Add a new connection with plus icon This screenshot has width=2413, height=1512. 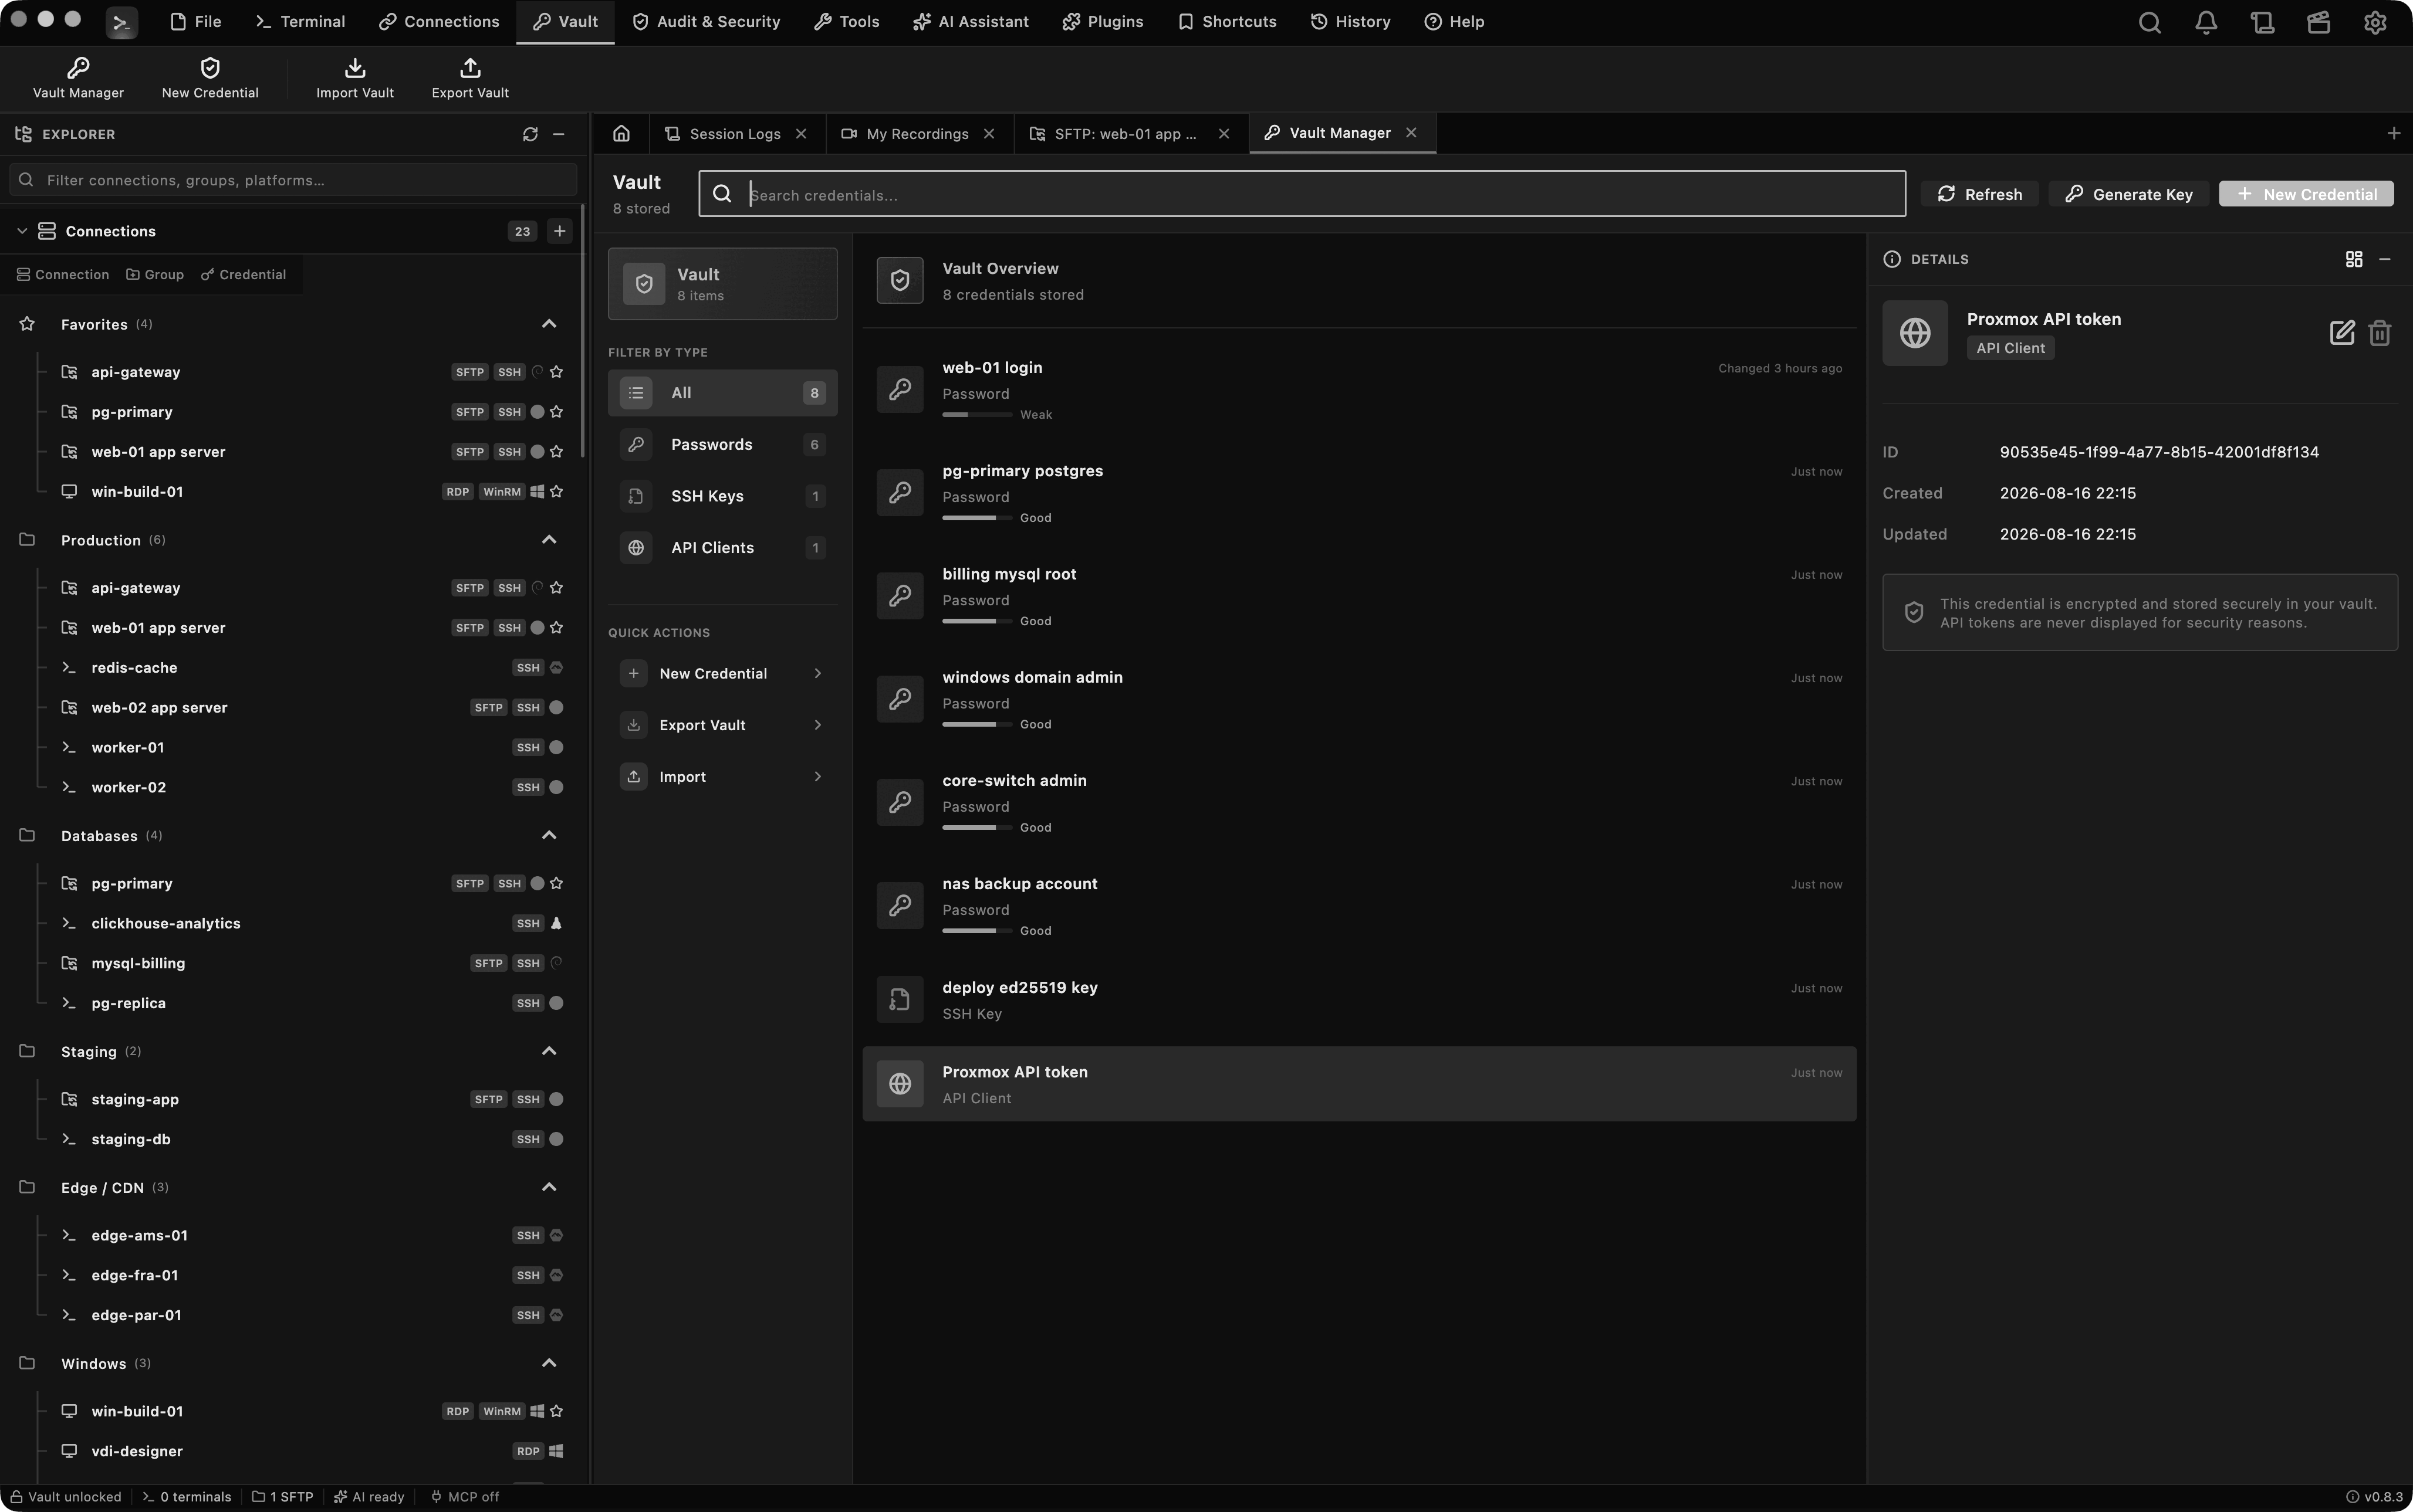click(x=560, y=231)
